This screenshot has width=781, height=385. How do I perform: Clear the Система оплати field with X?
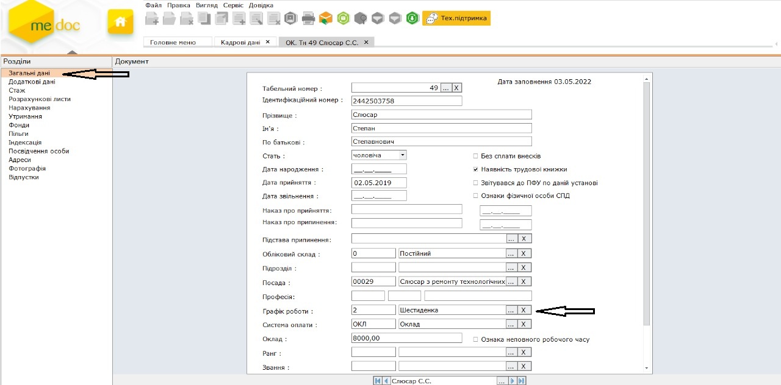point(524,324)
